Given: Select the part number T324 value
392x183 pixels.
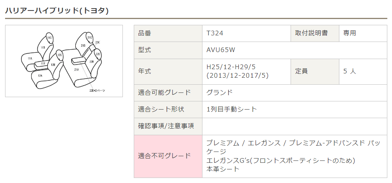Looking at the screenshot, I should 215,33.
